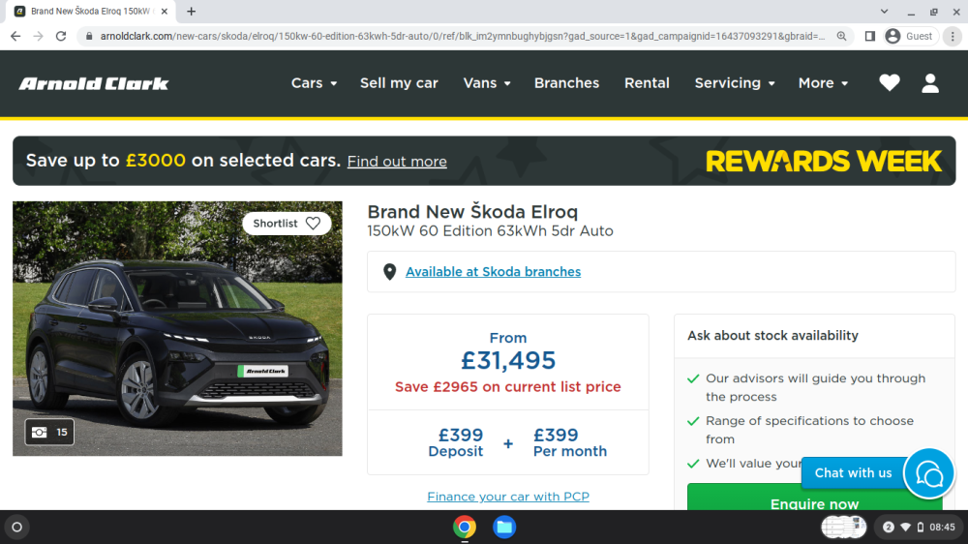Reload the page
Image resolution: width=968 pixels, height=544 pixels.
60,37
